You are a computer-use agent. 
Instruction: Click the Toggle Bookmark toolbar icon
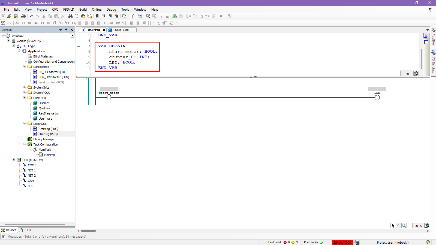coord(97,16)
